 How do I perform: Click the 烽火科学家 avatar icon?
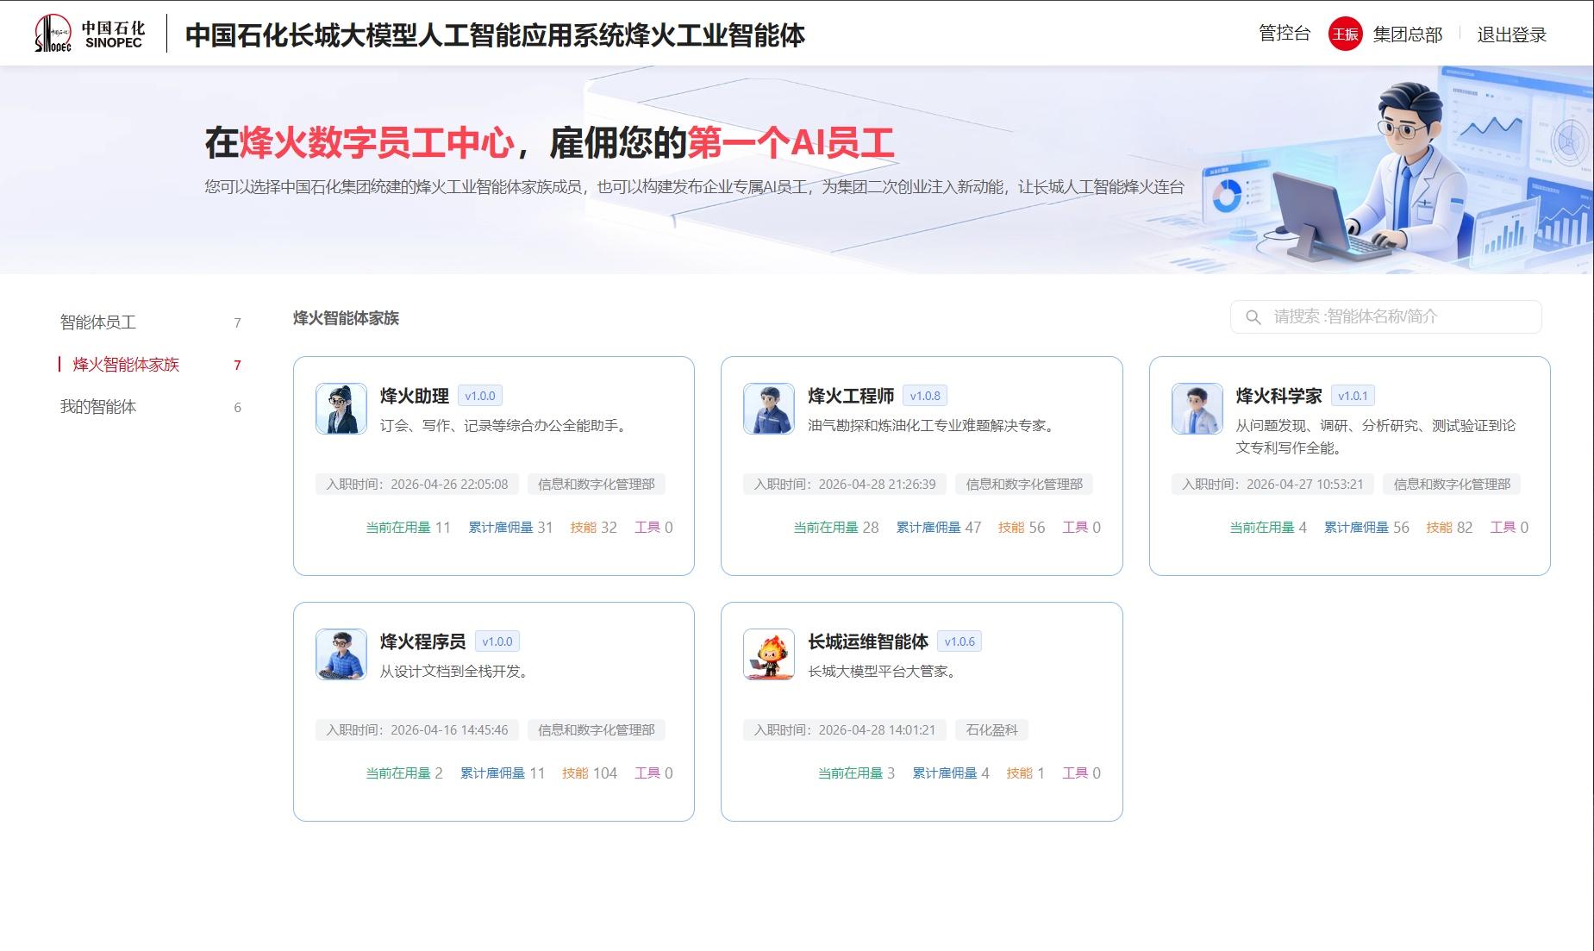[x=1197, y=409]
